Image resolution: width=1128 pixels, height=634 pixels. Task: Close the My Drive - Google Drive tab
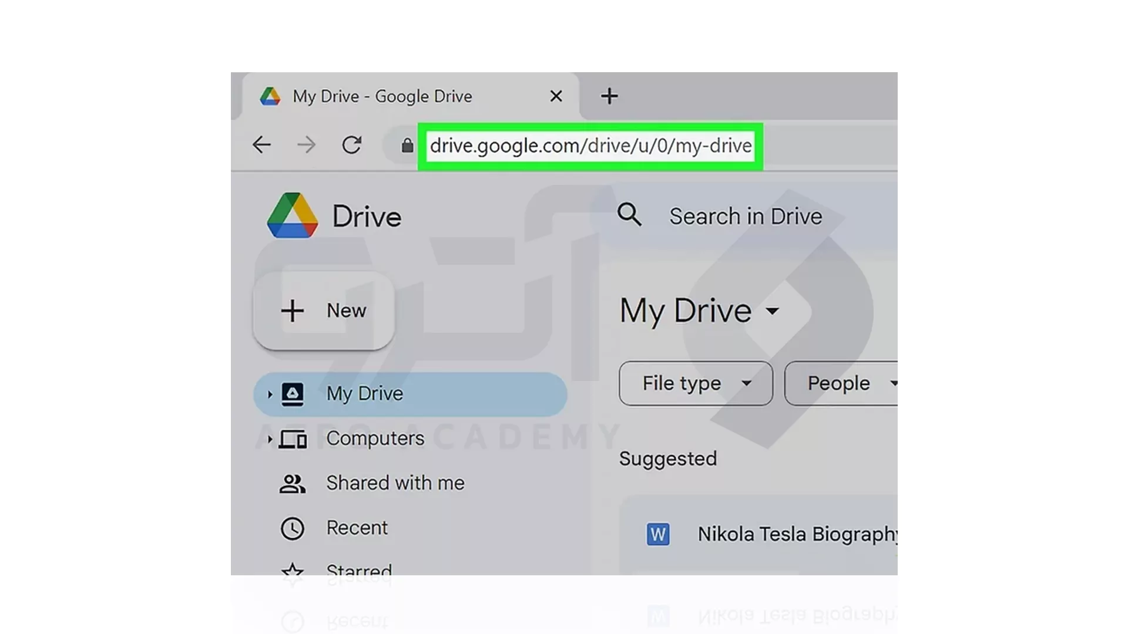tap(556, 96)
